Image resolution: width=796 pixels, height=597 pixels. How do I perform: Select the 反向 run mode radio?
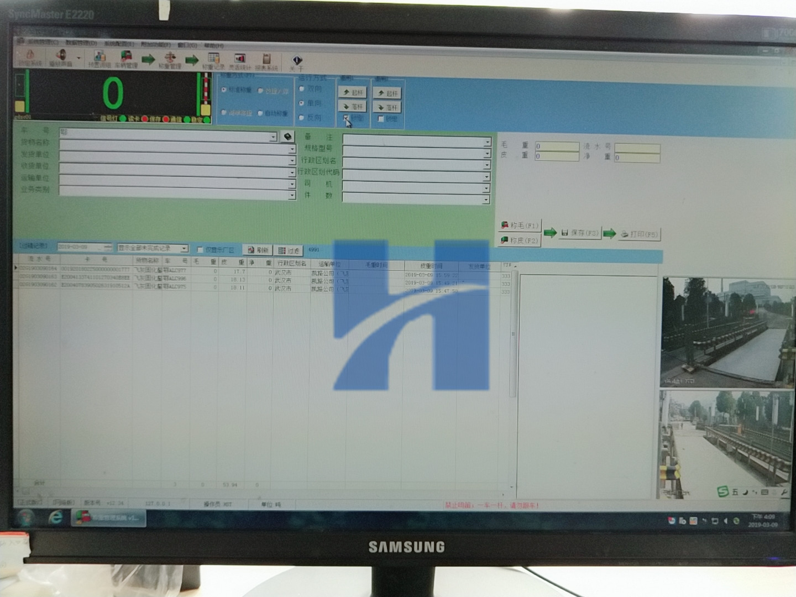tap(302, 118)
